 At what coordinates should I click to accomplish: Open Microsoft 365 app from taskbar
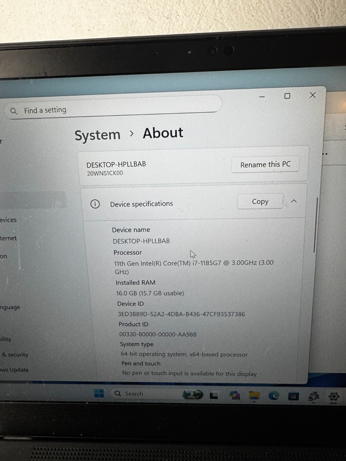[x=235, y=395]
